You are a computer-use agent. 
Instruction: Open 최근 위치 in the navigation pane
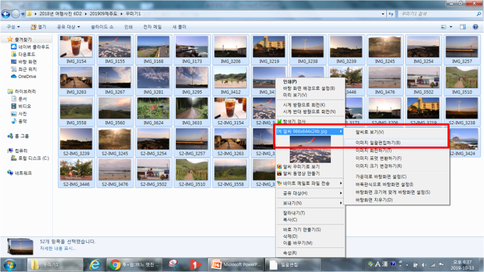click(x=24, y=69)
